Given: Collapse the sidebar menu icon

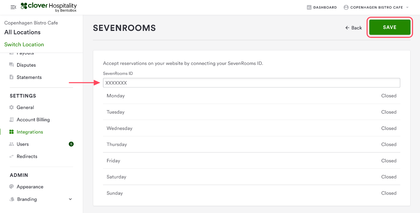Looking at the screenshot, I should pyautogui.click(x=13, y=7).
